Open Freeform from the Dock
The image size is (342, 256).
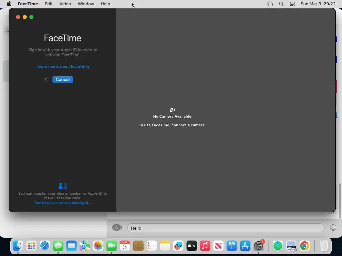(178, 246)
